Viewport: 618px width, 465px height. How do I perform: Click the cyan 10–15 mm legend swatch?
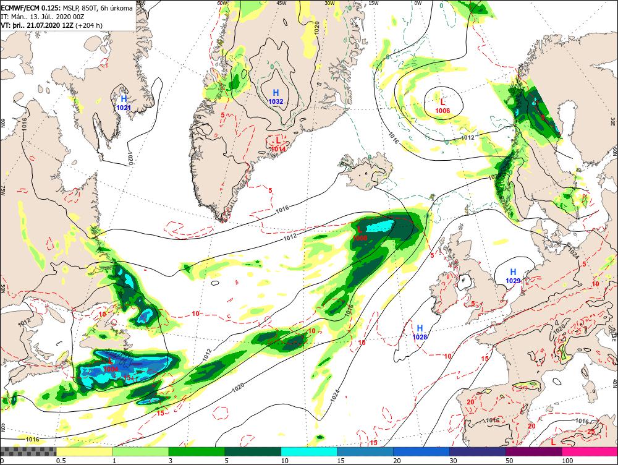[x=309, y=451]
